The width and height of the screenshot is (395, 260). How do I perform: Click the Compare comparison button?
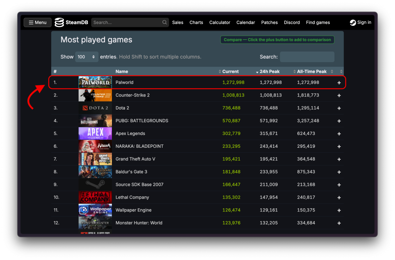[x=277, y=40]
